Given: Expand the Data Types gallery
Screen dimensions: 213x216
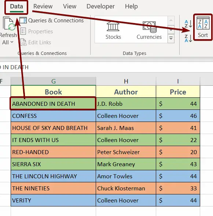Looking at the screenshot, I should coord(171,38).
